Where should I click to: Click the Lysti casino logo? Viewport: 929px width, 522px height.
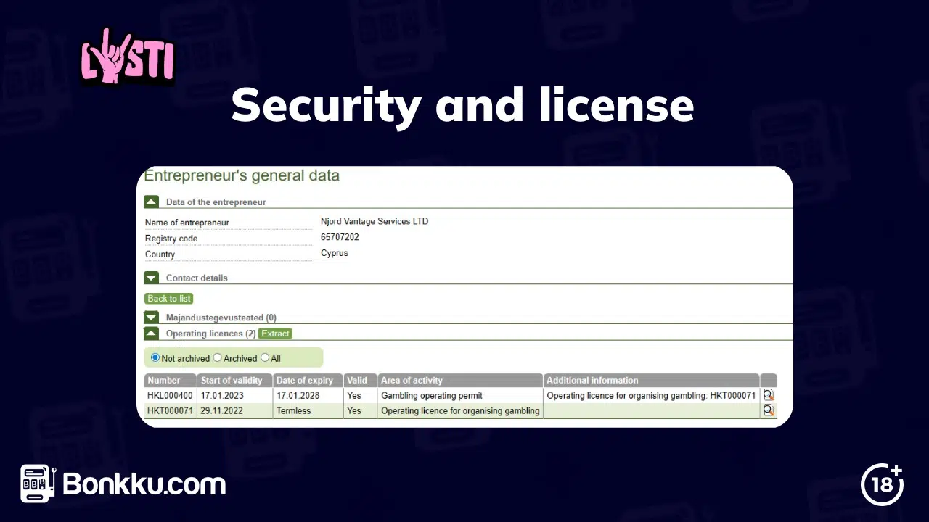point(127,57)
